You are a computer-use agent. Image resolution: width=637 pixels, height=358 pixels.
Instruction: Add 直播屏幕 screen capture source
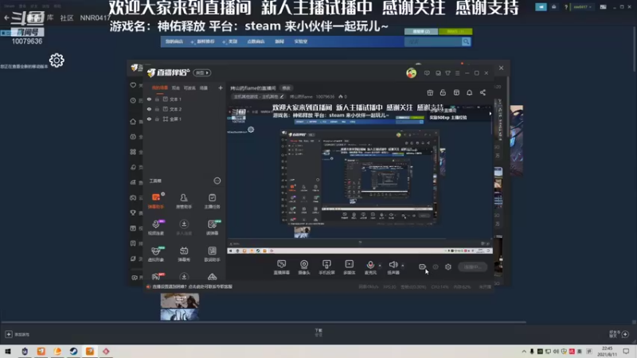[282, 267]
